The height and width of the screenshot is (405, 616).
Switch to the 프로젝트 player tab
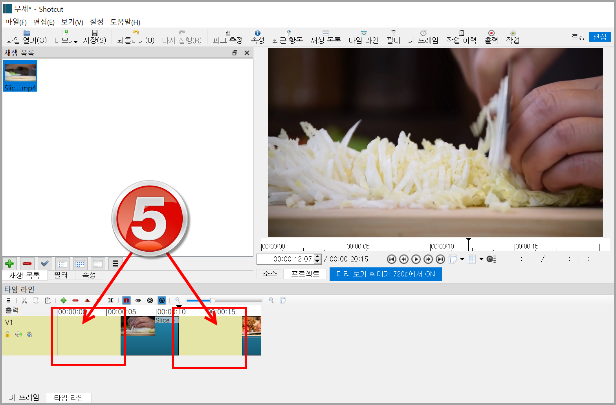click(x=305, y=274)
